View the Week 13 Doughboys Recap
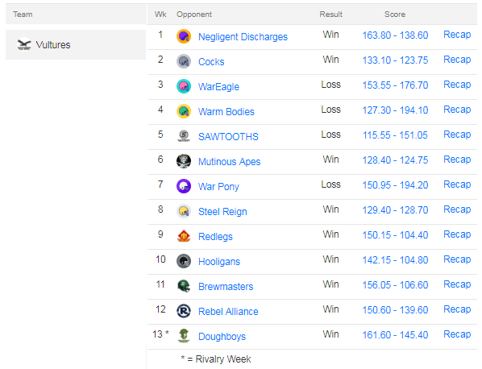 coord(457,334)
